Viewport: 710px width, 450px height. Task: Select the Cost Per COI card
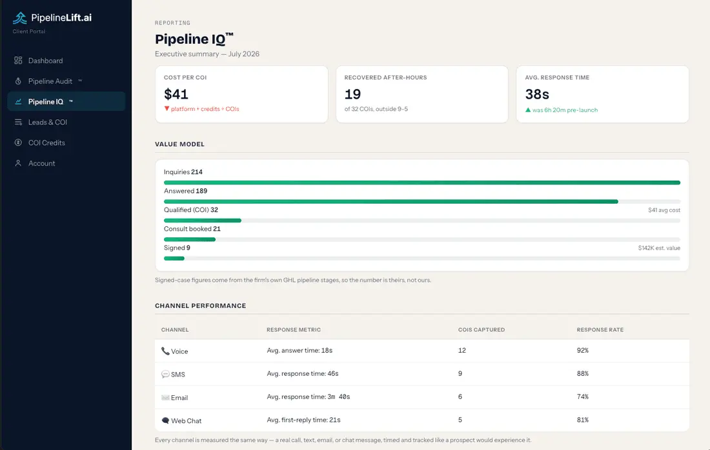pyautogui.click(x=241, y=94)
